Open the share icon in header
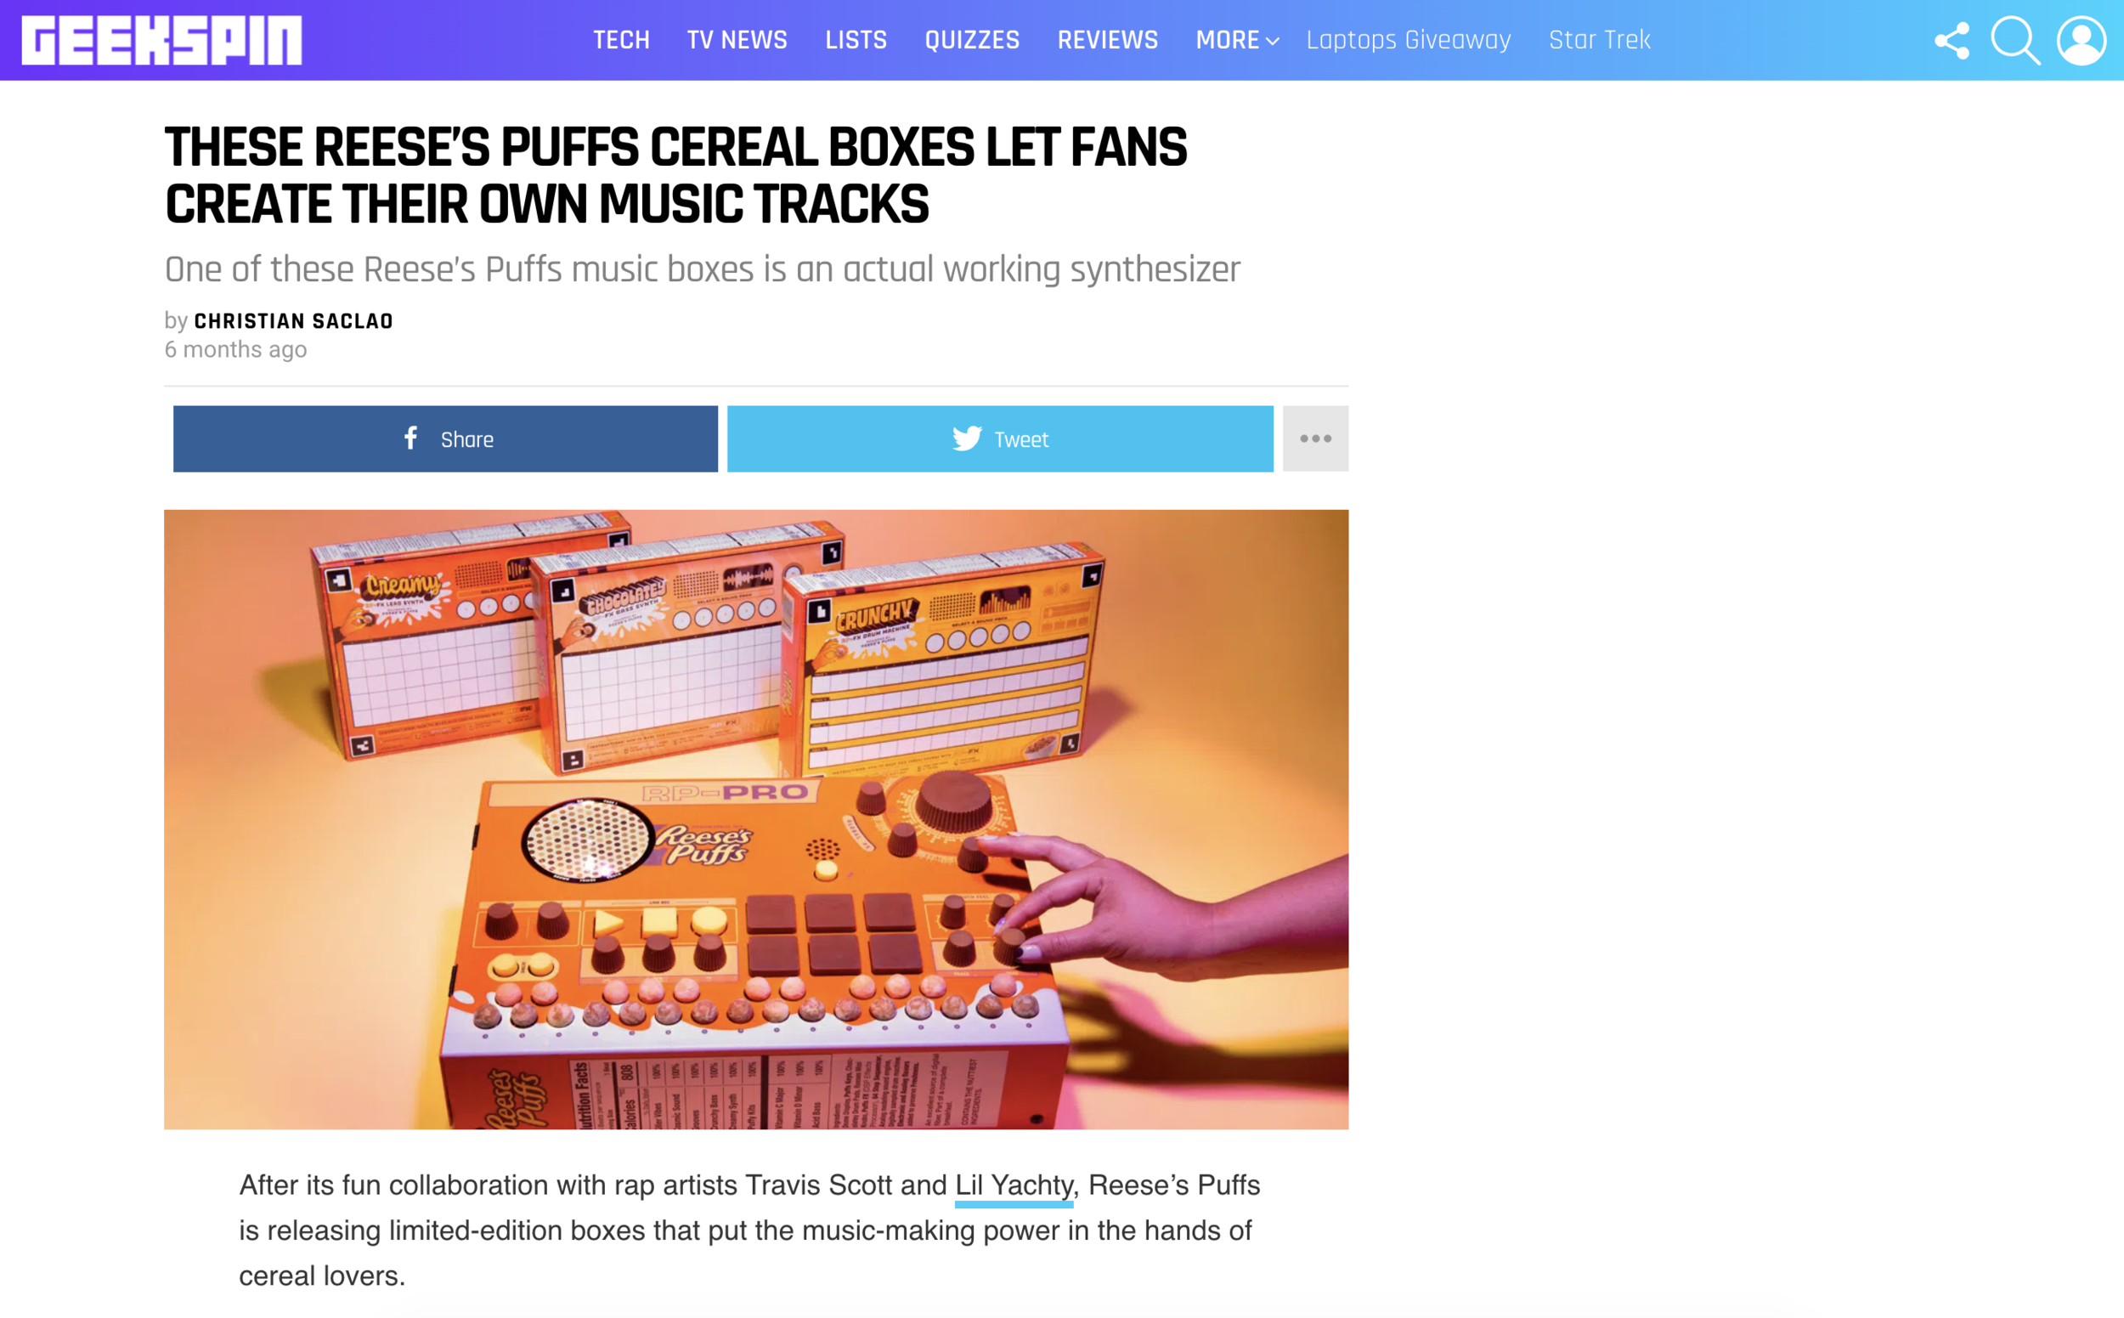Viewport: 2124px width, 1318px height. (x=1952, y=40)
